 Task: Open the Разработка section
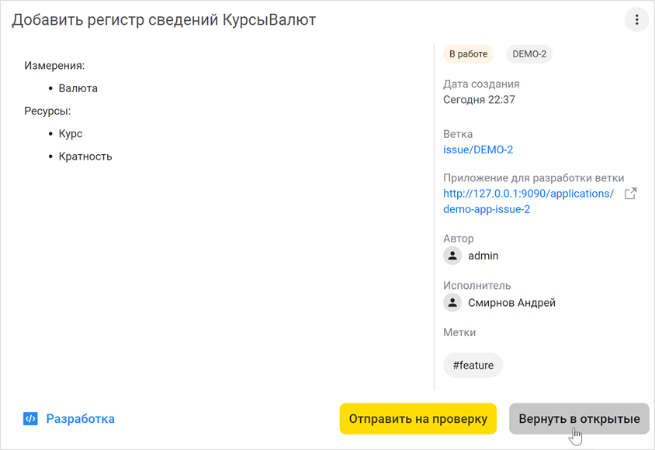(x=80, y=418)
